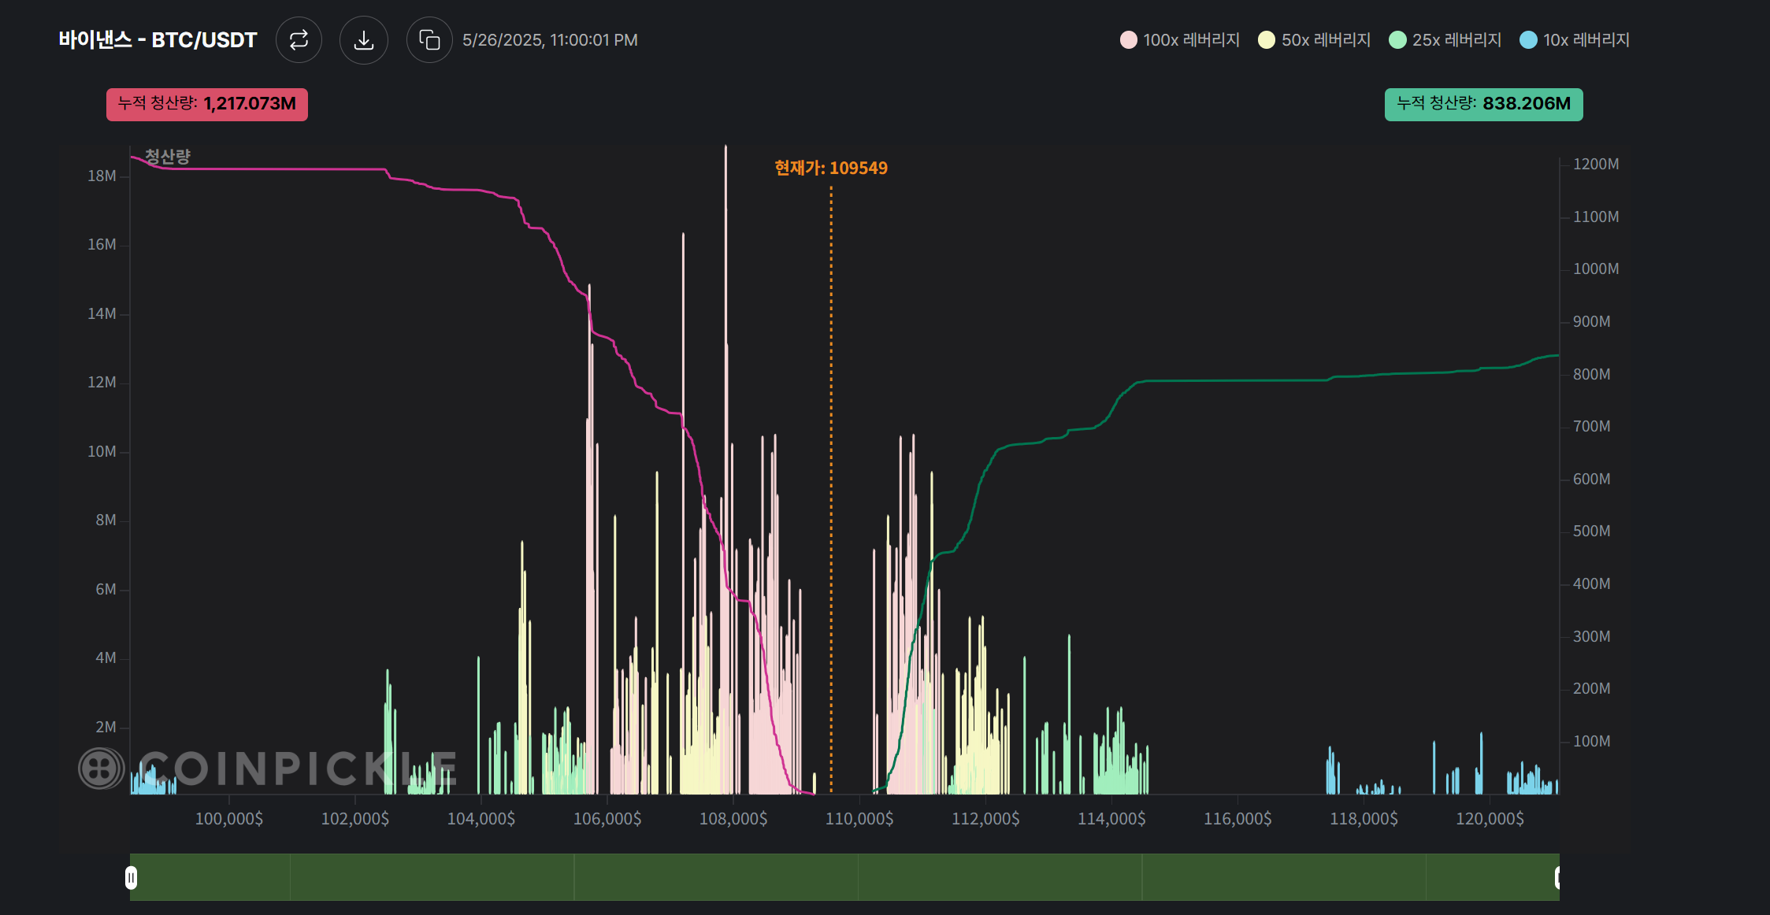
Task: Click the 1100M right axis label
Action: (1596, 217)
